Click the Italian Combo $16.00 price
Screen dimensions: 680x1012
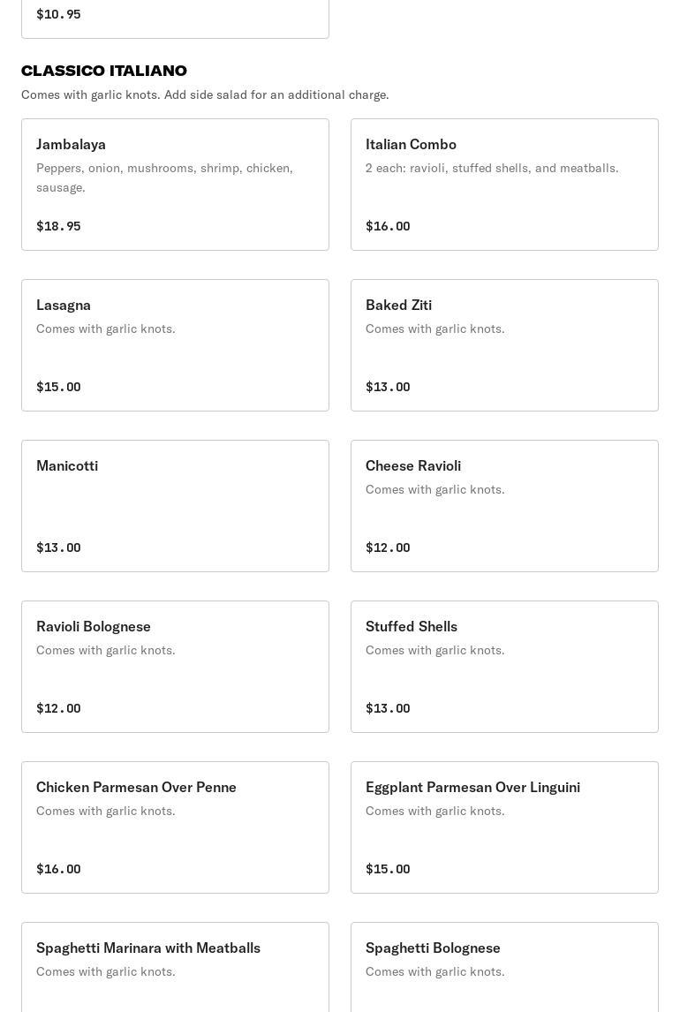388,226
